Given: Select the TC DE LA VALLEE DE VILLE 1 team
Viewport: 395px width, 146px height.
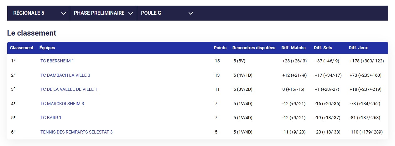Looking at the screenshot, I should tap(69, 89).
